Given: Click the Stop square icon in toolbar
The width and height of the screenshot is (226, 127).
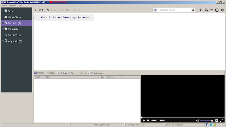Looking at the screenshot, I should point(67,10).
